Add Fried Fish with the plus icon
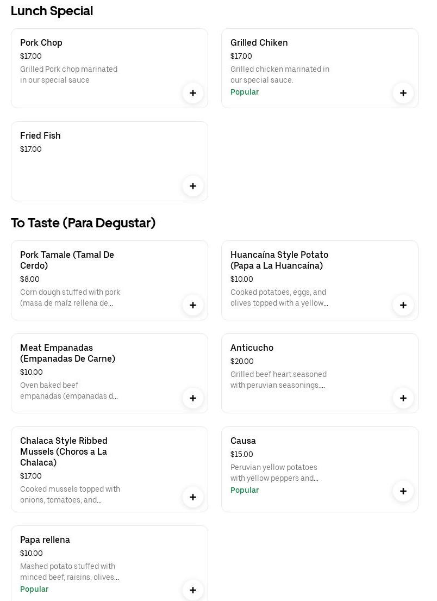The image size is (437, 601). tap(193, 186)
